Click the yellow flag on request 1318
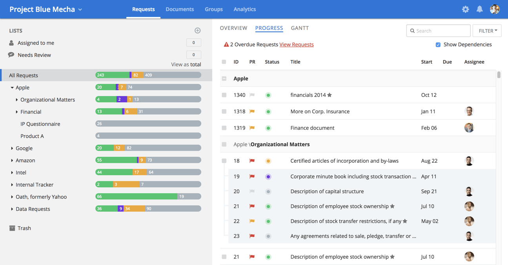Screen dimensions: 508x265 point(252,111)
